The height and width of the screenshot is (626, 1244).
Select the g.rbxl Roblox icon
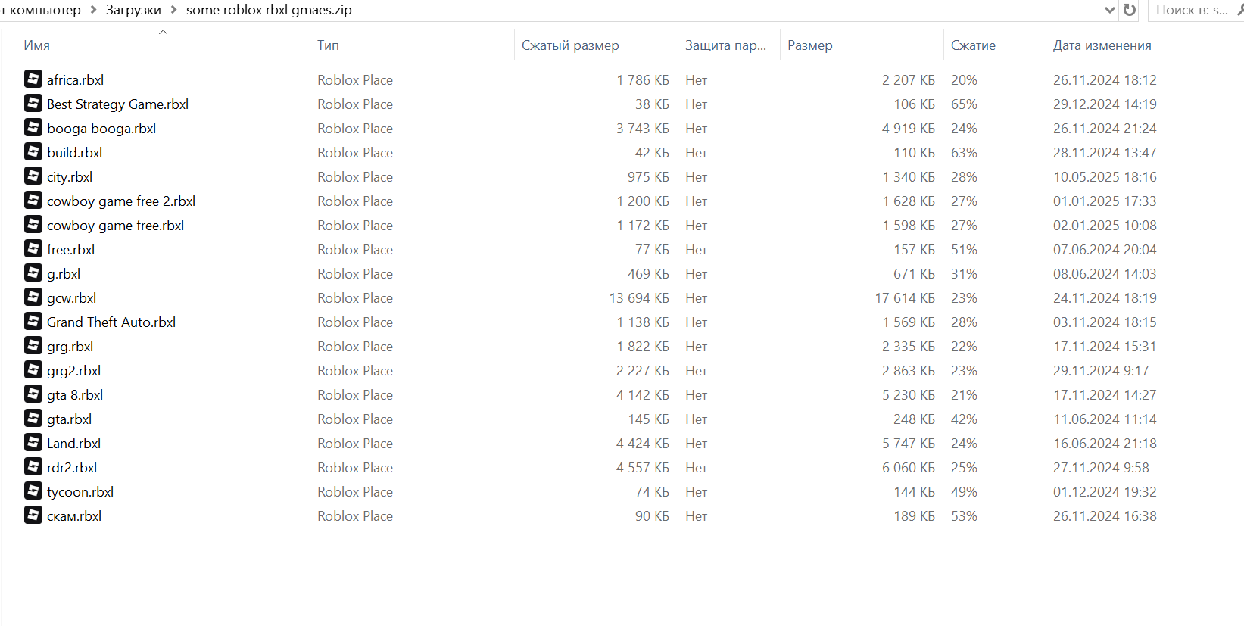pyautogui.click(x=33, y=273)
